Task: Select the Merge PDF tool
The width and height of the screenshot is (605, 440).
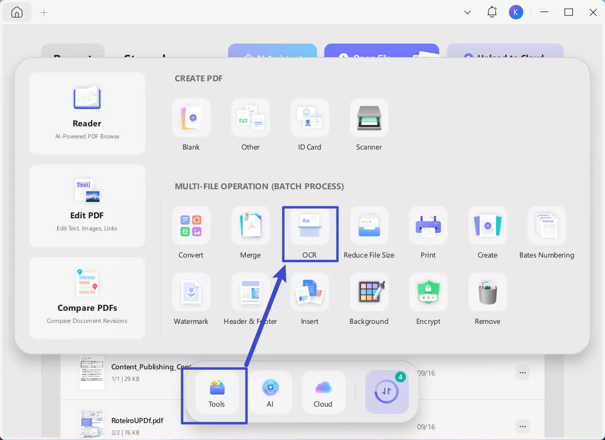Action: click(250, 226)
